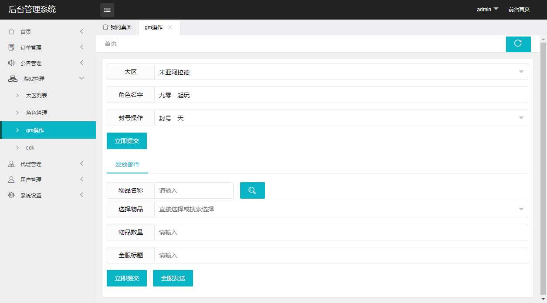Click the speaker icon for 公告管理
The height and width of the screenshot is (303, 547).
[10, 63]
